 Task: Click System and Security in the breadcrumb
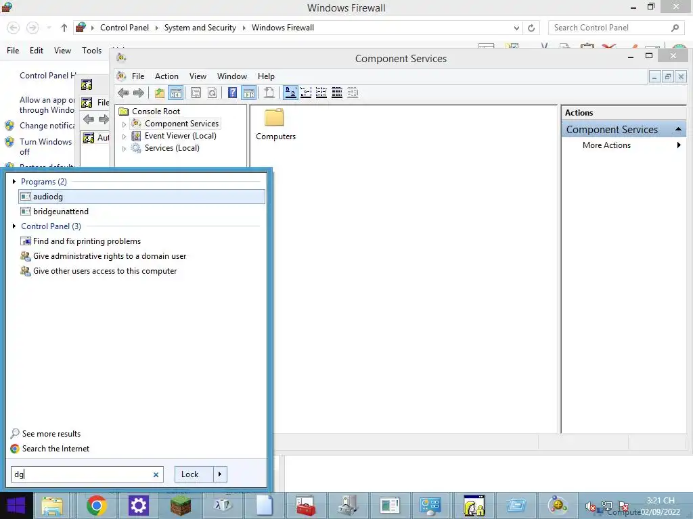tap(200, 27)
